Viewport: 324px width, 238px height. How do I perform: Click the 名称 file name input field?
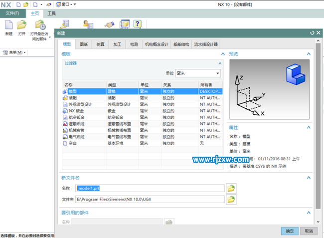150,189
